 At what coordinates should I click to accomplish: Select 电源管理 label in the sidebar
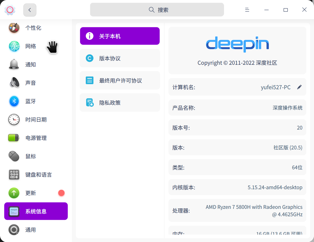(x=36, y=138)
